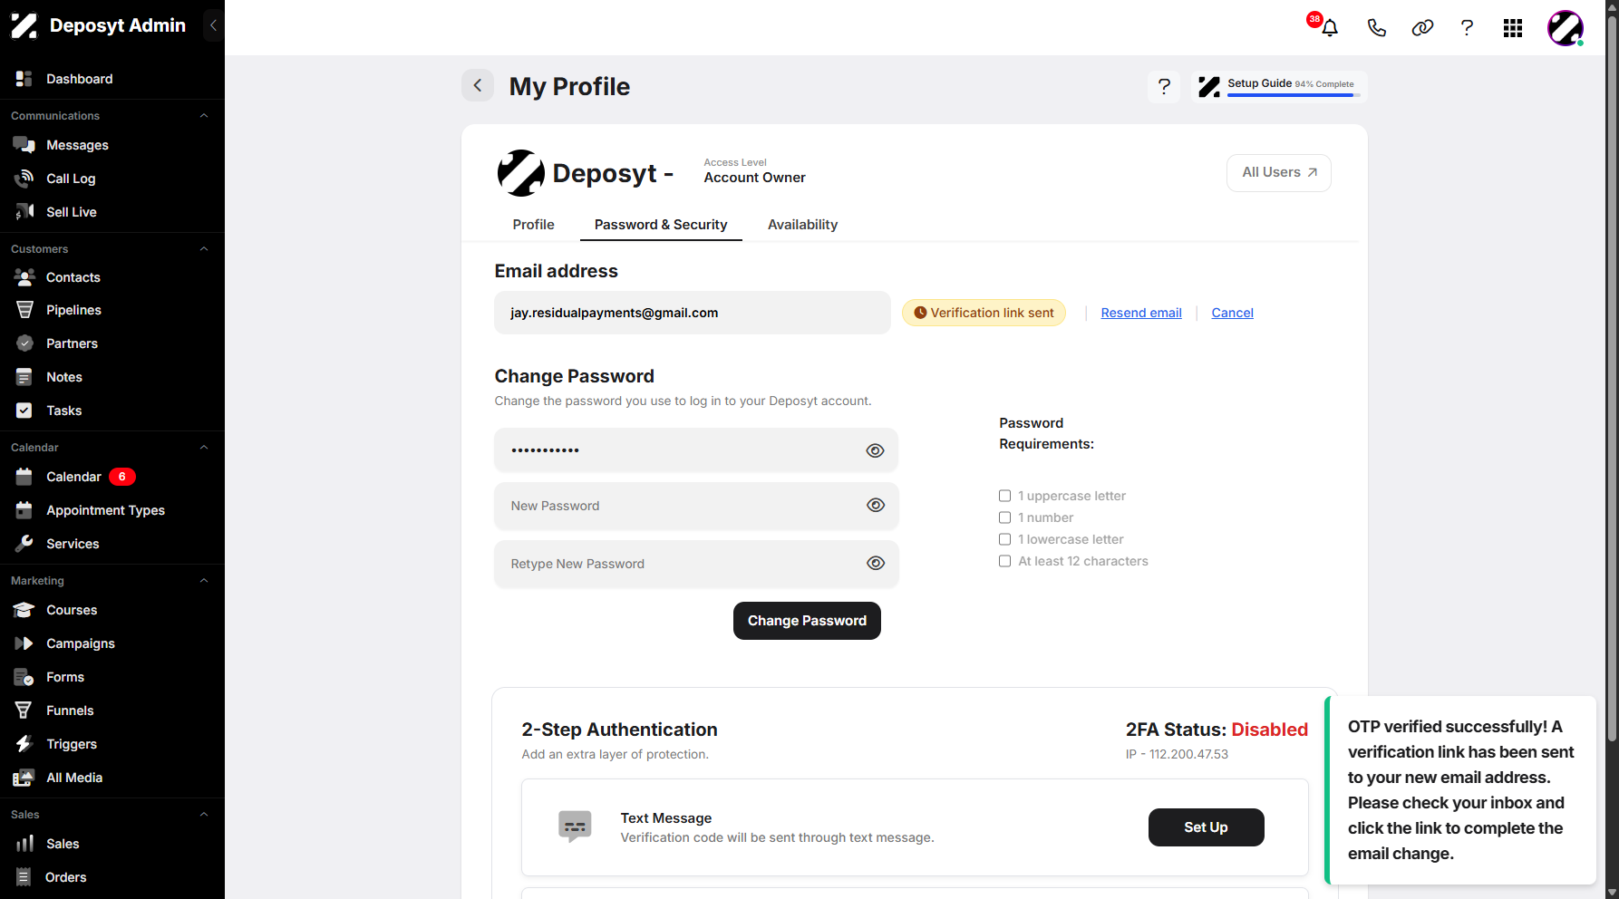Check the 1 lowercase letter requirement box
The image size is (1619, 899).
point(1004,539)
